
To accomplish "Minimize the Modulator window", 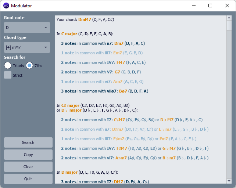I will coord(193,6).
